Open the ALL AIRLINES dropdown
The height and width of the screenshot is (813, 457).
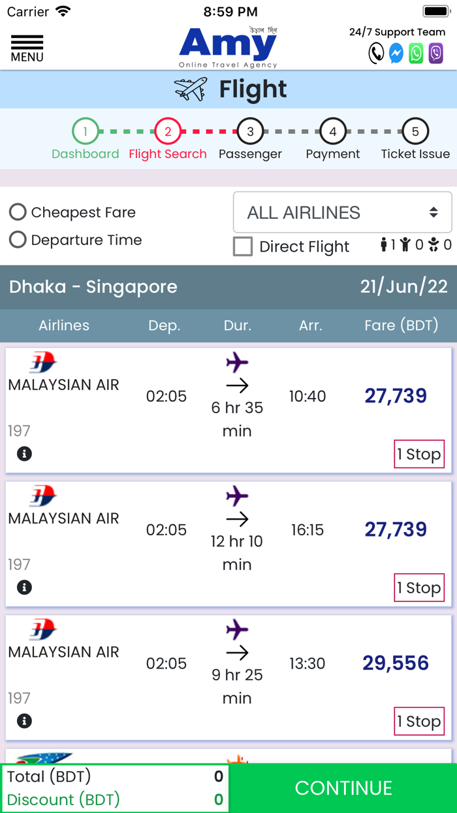(x=342, y=212)
